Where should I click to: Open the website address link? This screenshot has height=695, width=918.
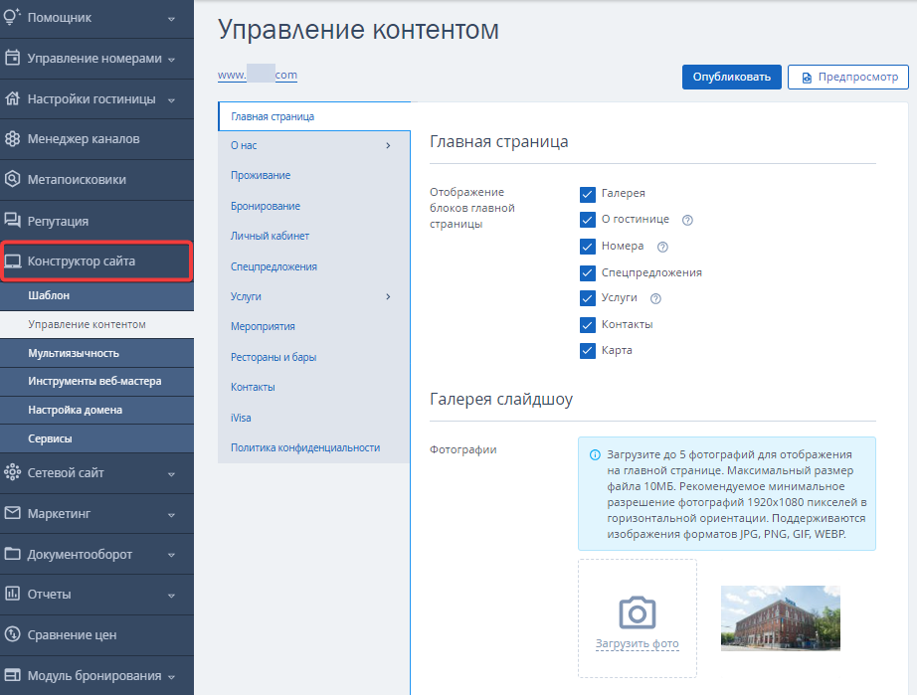pyautogui.click(x=258, y=75)
